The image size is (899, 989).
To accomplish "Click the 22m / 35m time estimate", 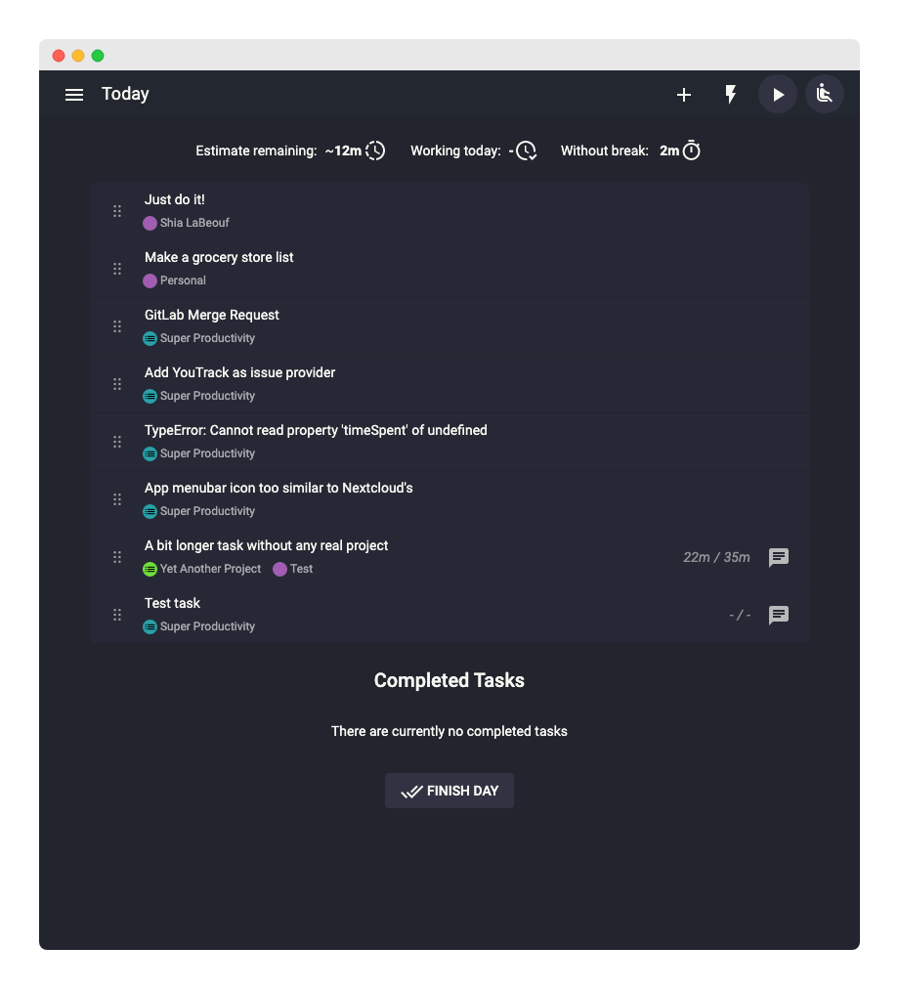I will (x=716, y=557).
